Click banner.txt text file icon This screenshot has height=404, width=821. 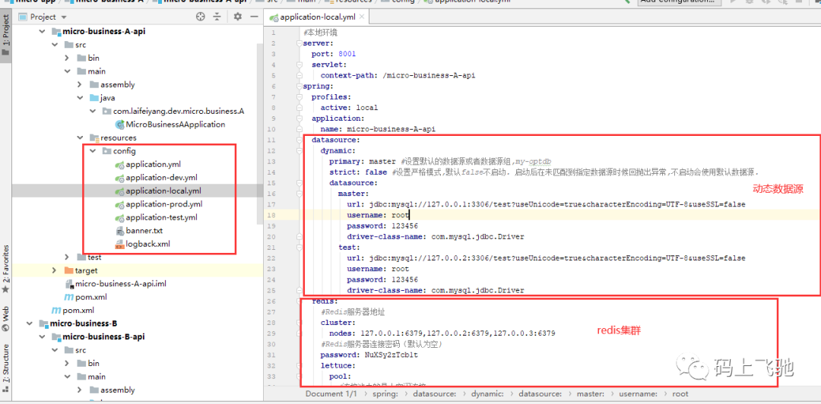(119, 231)
